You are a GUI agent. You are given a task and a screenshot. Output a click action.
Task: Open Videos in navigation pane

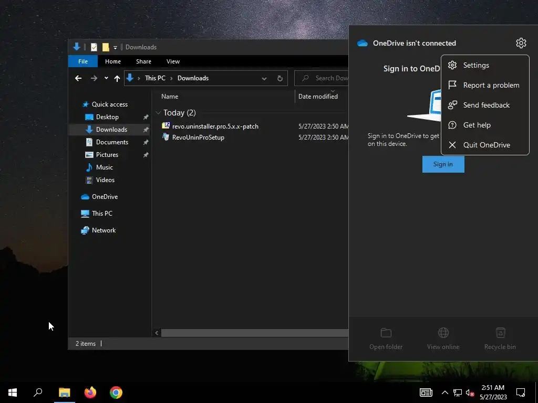tap(105, 180)
